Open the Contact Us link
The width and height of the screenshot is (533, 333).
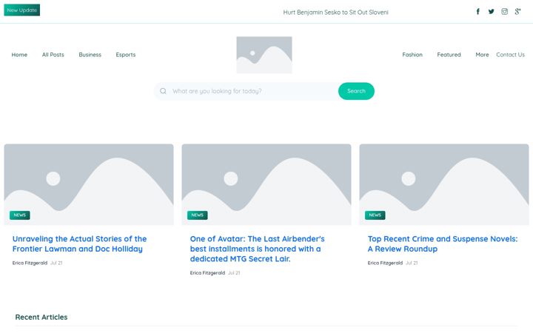(x=510, y=55)
